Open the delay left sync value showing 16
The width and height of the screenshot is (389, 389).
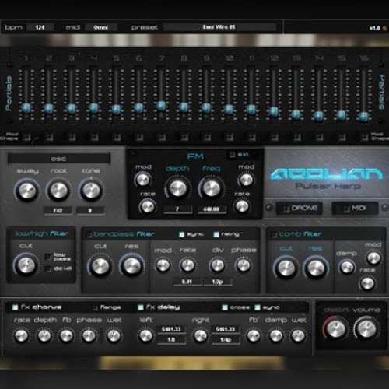[x=171, y=339]
